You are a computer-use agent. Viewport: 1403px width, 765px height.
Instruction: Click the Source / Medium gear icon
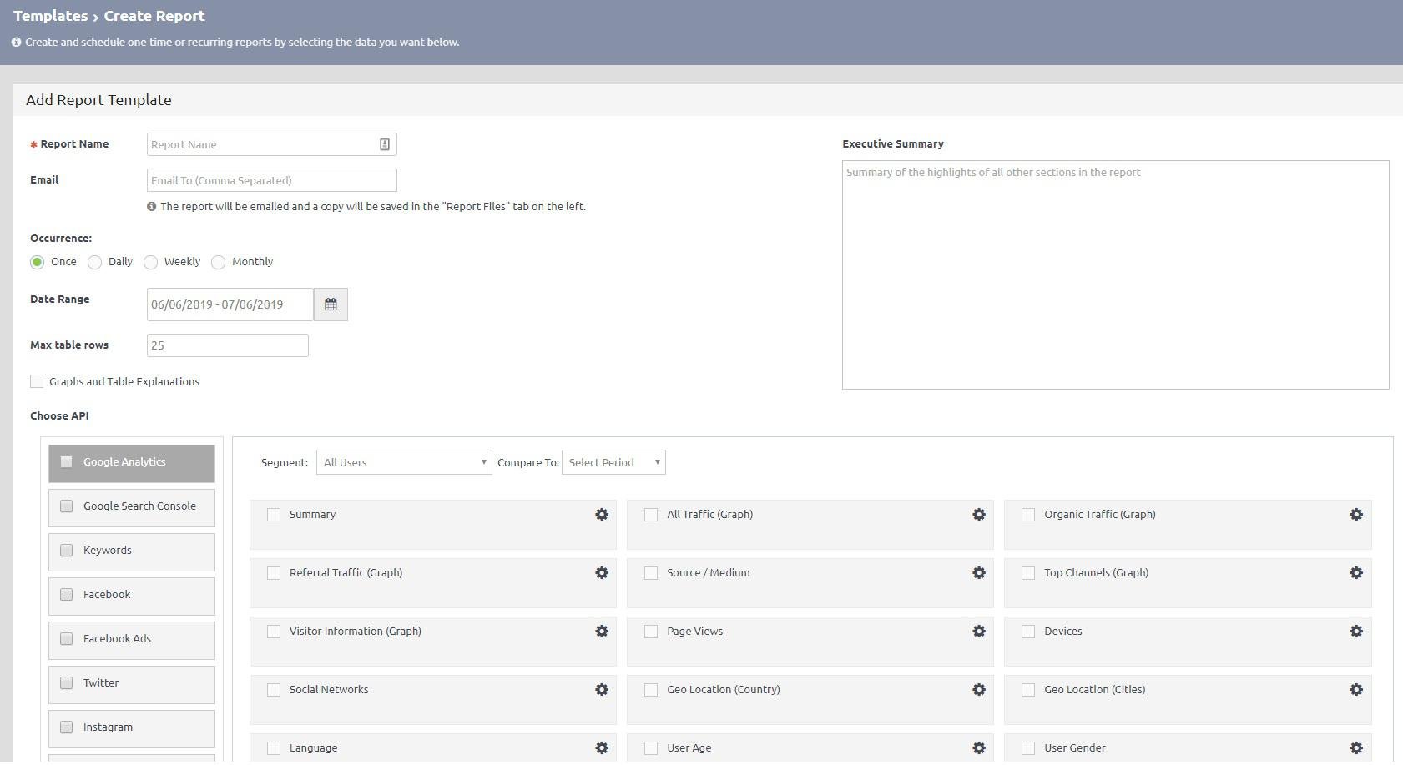[979, 573]
